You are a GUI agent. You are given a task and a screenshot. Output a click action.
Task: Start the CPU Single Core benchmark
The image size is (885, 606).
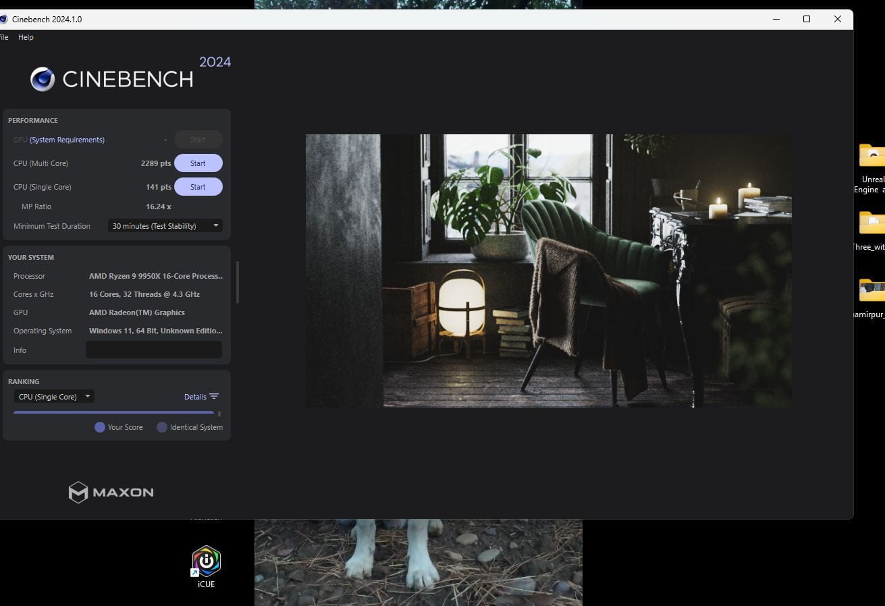[x=198, y=187]
